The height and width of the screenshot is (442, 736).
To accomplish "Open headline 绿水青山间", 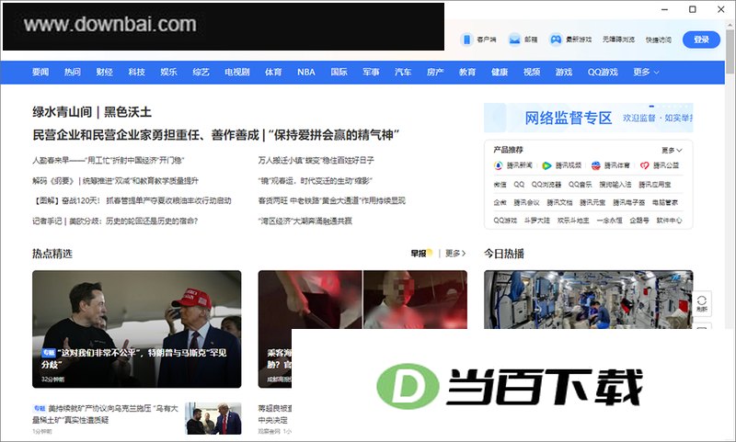I will click(62, 112).
